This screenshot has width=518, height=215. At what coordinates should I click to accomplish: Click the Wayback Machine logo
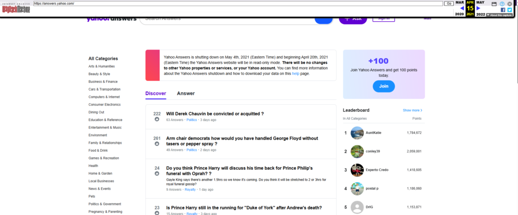coord(16,8)
